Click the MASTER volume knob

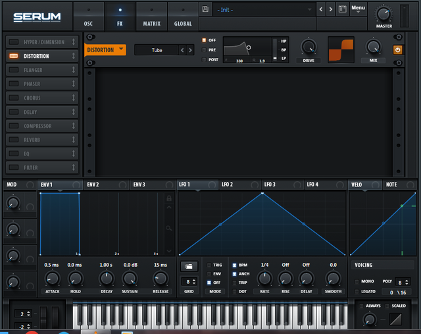[384, 14]
